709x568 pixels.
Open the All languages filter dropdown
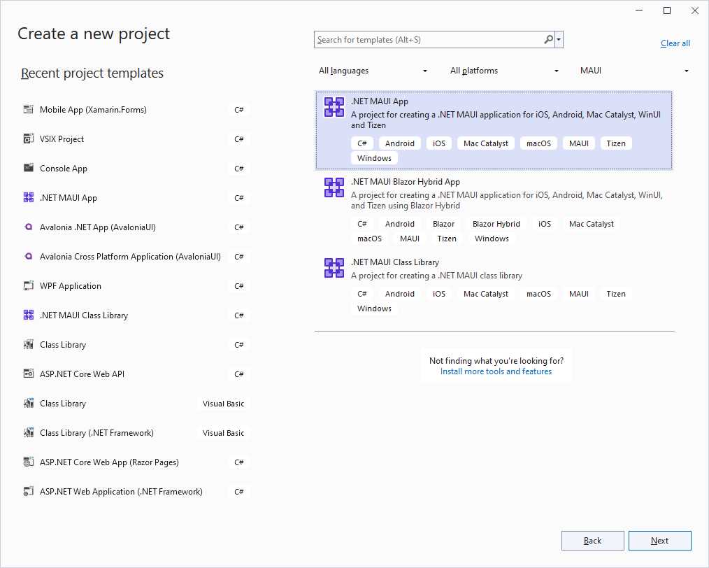[373, 71]
